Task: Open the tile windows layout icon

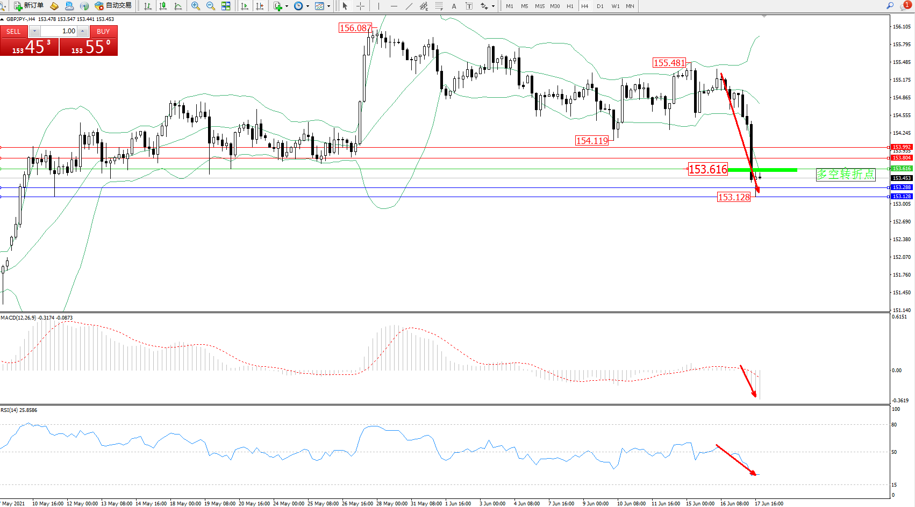Action: [226, 6]
